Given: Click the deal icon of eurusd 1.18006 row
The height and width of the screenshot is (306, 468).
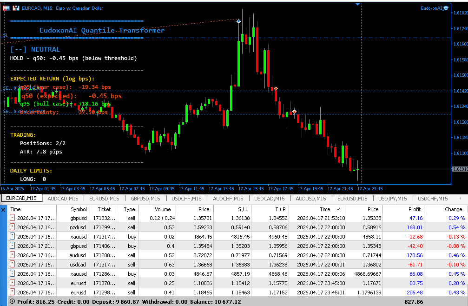Looking at the screenshot, I should [x=12, y=282].
